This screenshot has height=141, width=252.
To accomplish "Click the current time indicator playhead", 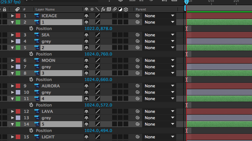I will coord(186,2).
